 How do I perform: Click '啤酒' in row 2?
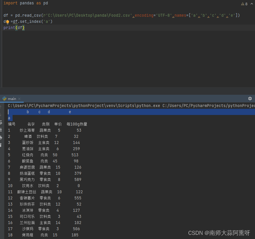tap(28, 137)
